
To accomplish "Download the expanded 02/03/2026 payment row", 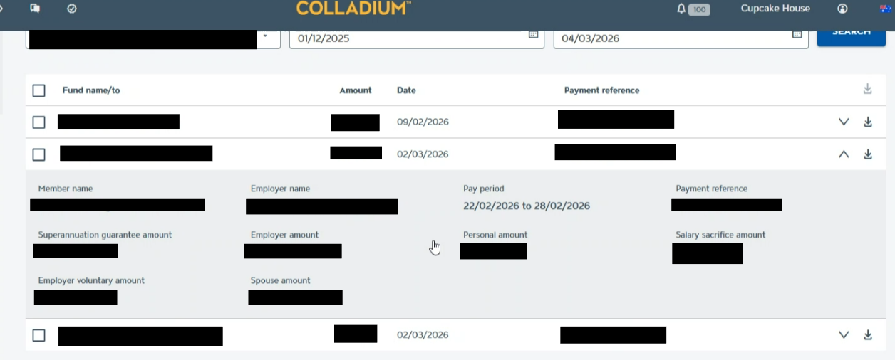I will click(x=868, y=154).
